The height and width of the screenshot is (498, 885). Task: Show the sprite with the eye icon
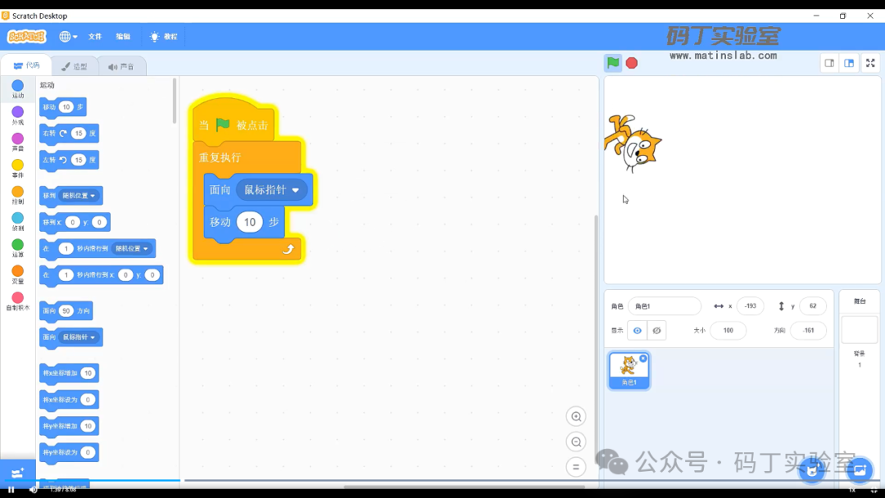click(638, 330)
